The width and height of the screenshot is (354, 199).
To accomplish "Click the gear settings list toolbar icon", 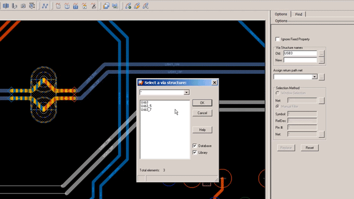I will point(32,6).
